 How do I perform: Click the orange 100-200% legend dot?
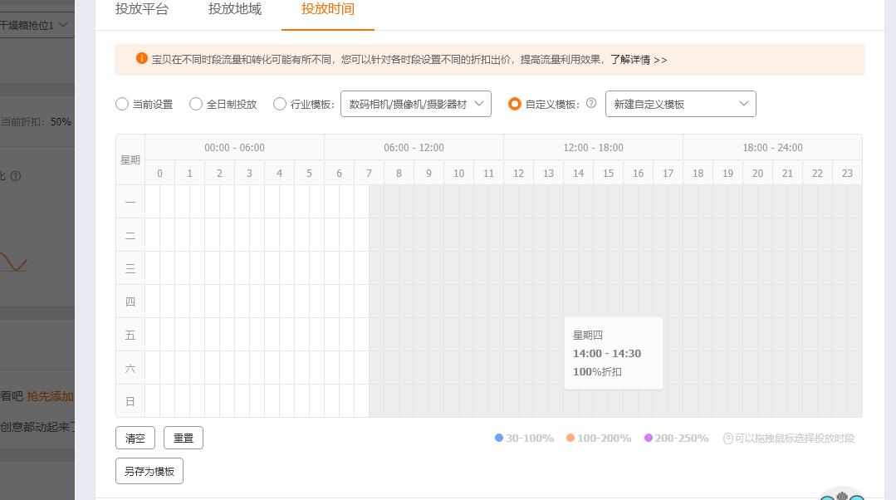(x=570, y=439)
